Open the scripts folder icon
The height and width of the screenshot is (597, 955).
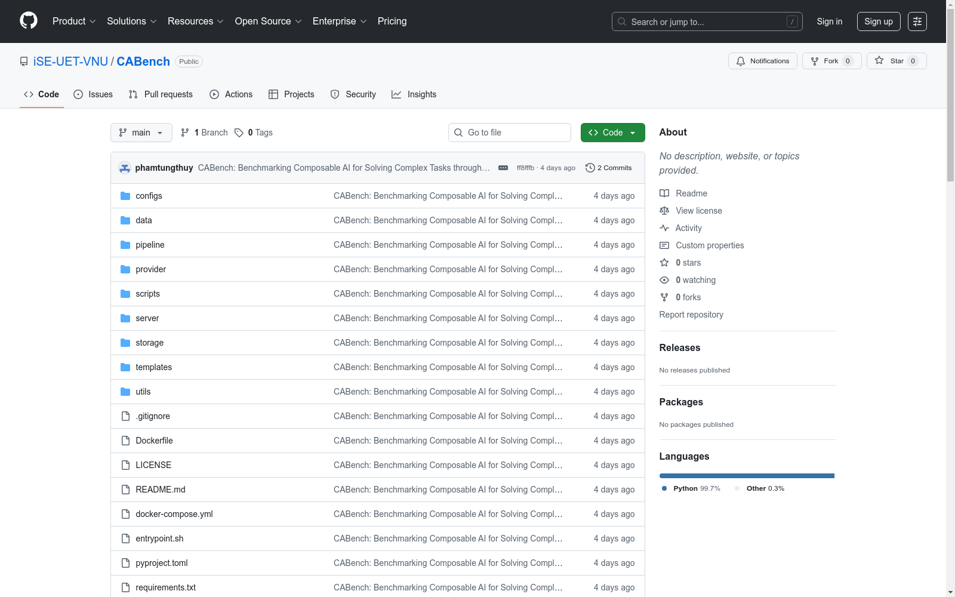click(125, 294)
